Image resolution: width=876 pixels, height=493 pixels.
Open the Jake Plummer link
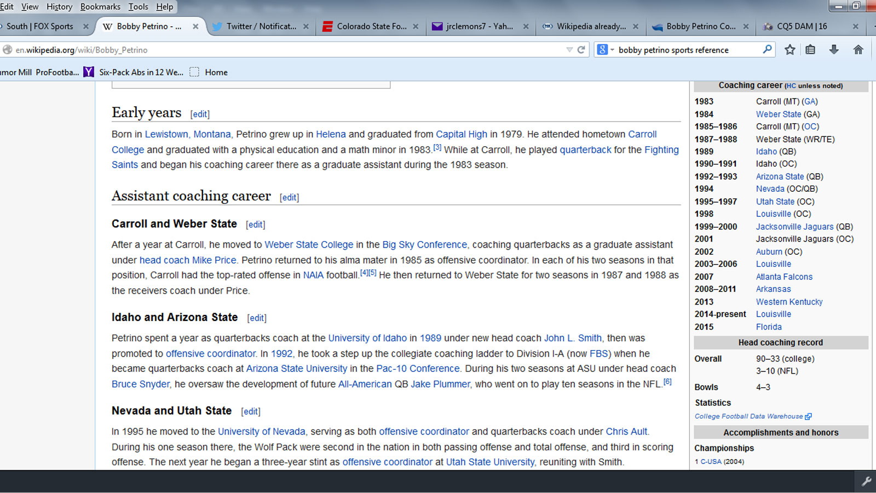[440, 384]
